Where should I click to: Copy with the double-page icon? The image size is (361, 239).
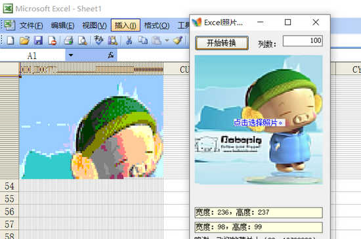tap(143, 41)
